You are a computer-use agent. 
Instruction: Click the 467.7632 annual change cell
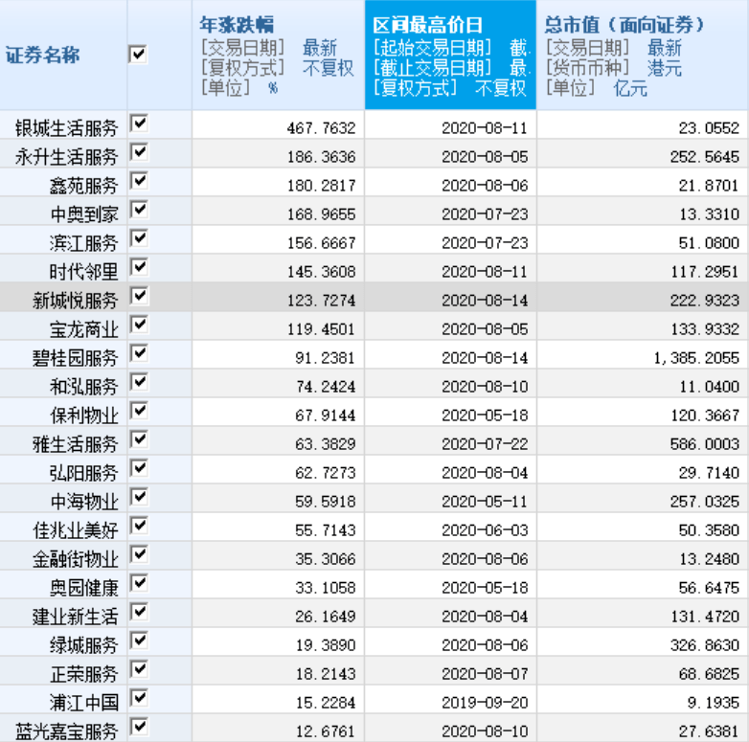(279, 125)
